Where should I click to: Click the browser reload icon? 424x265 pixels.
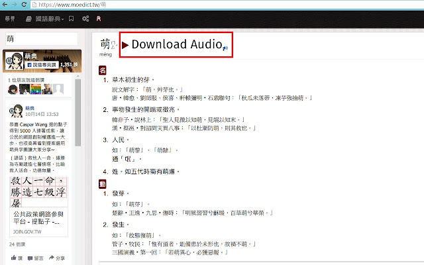point(25,4)
